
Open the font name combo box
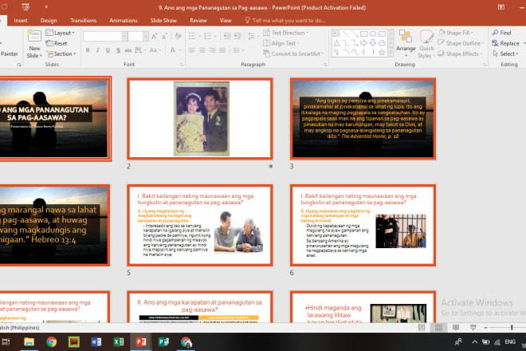pos(105,36)
